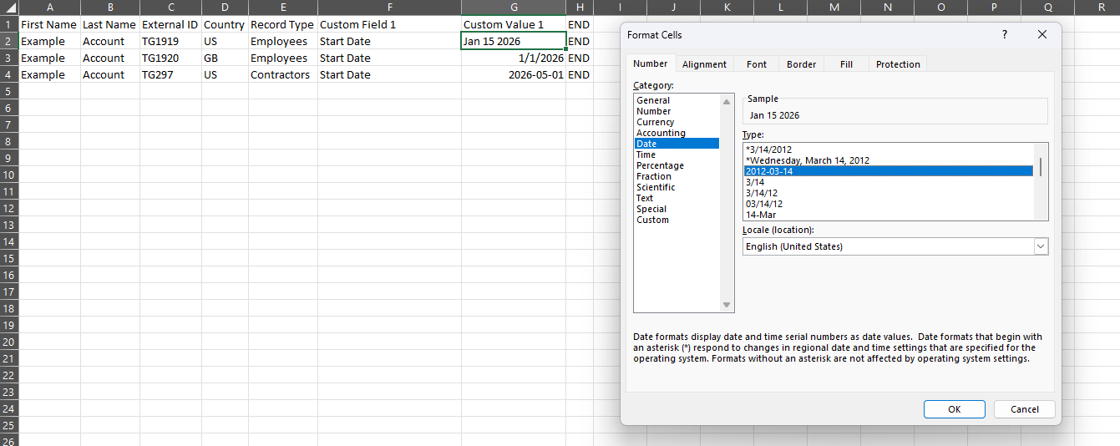Click the Country header cell
The height and width of the screenshot is (446, 1120).
(225, 24)
